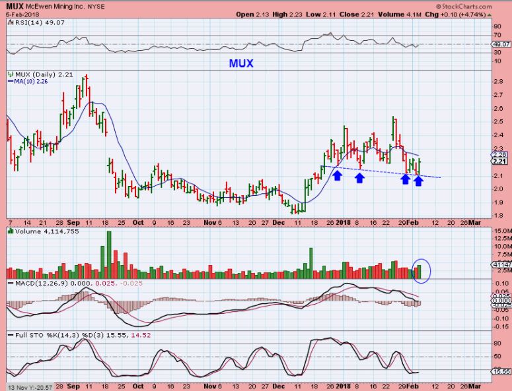Viewport: 512px width, 391px height.
Task: Click the MUX ticker symbol in the header
Action: click(x=15, y=6)
